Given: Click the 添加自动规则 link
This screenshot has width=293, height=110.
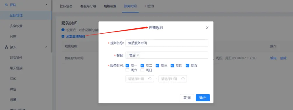Looking at the screenshot, I should 76,36.
